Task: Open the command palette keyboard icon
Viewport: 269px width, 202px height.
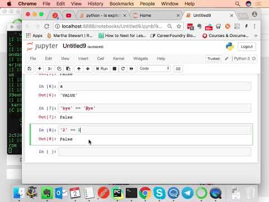Action: tap(178, 69)
